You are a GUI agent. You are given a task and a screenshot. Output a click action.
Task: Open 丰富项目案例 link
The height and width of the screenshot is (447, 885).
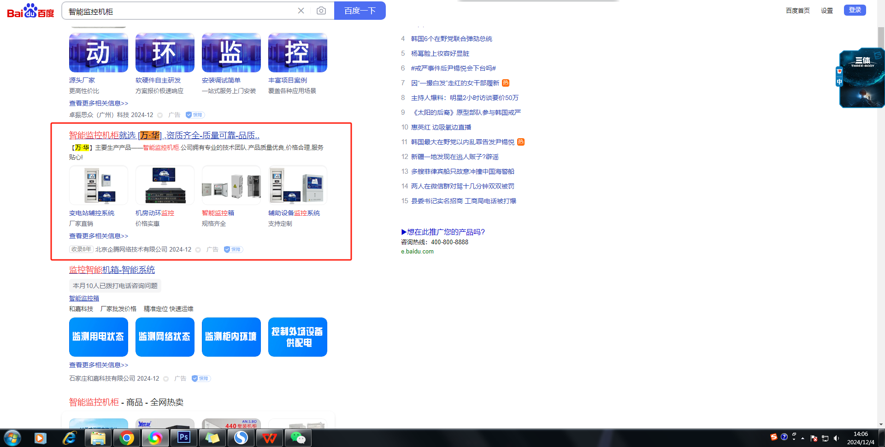288,80
